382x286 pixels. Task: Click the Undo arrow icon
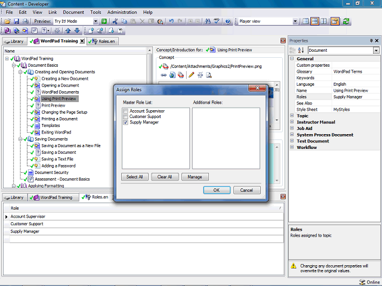[x=171, y=21]
